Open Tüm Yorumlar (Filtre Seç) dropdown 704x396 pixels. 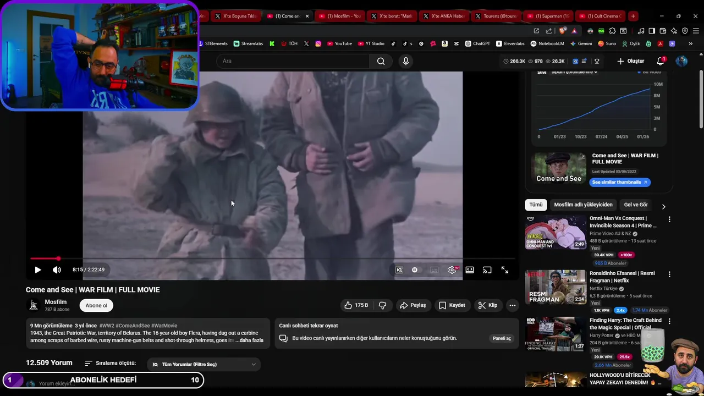204,364
